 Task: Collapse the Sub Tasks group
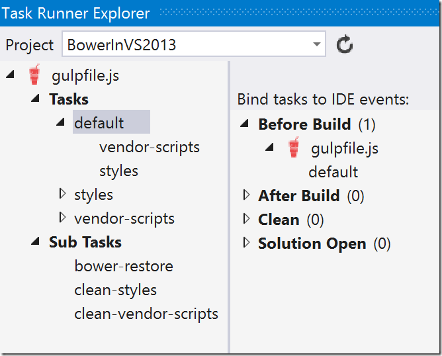(x=35, y=242)
